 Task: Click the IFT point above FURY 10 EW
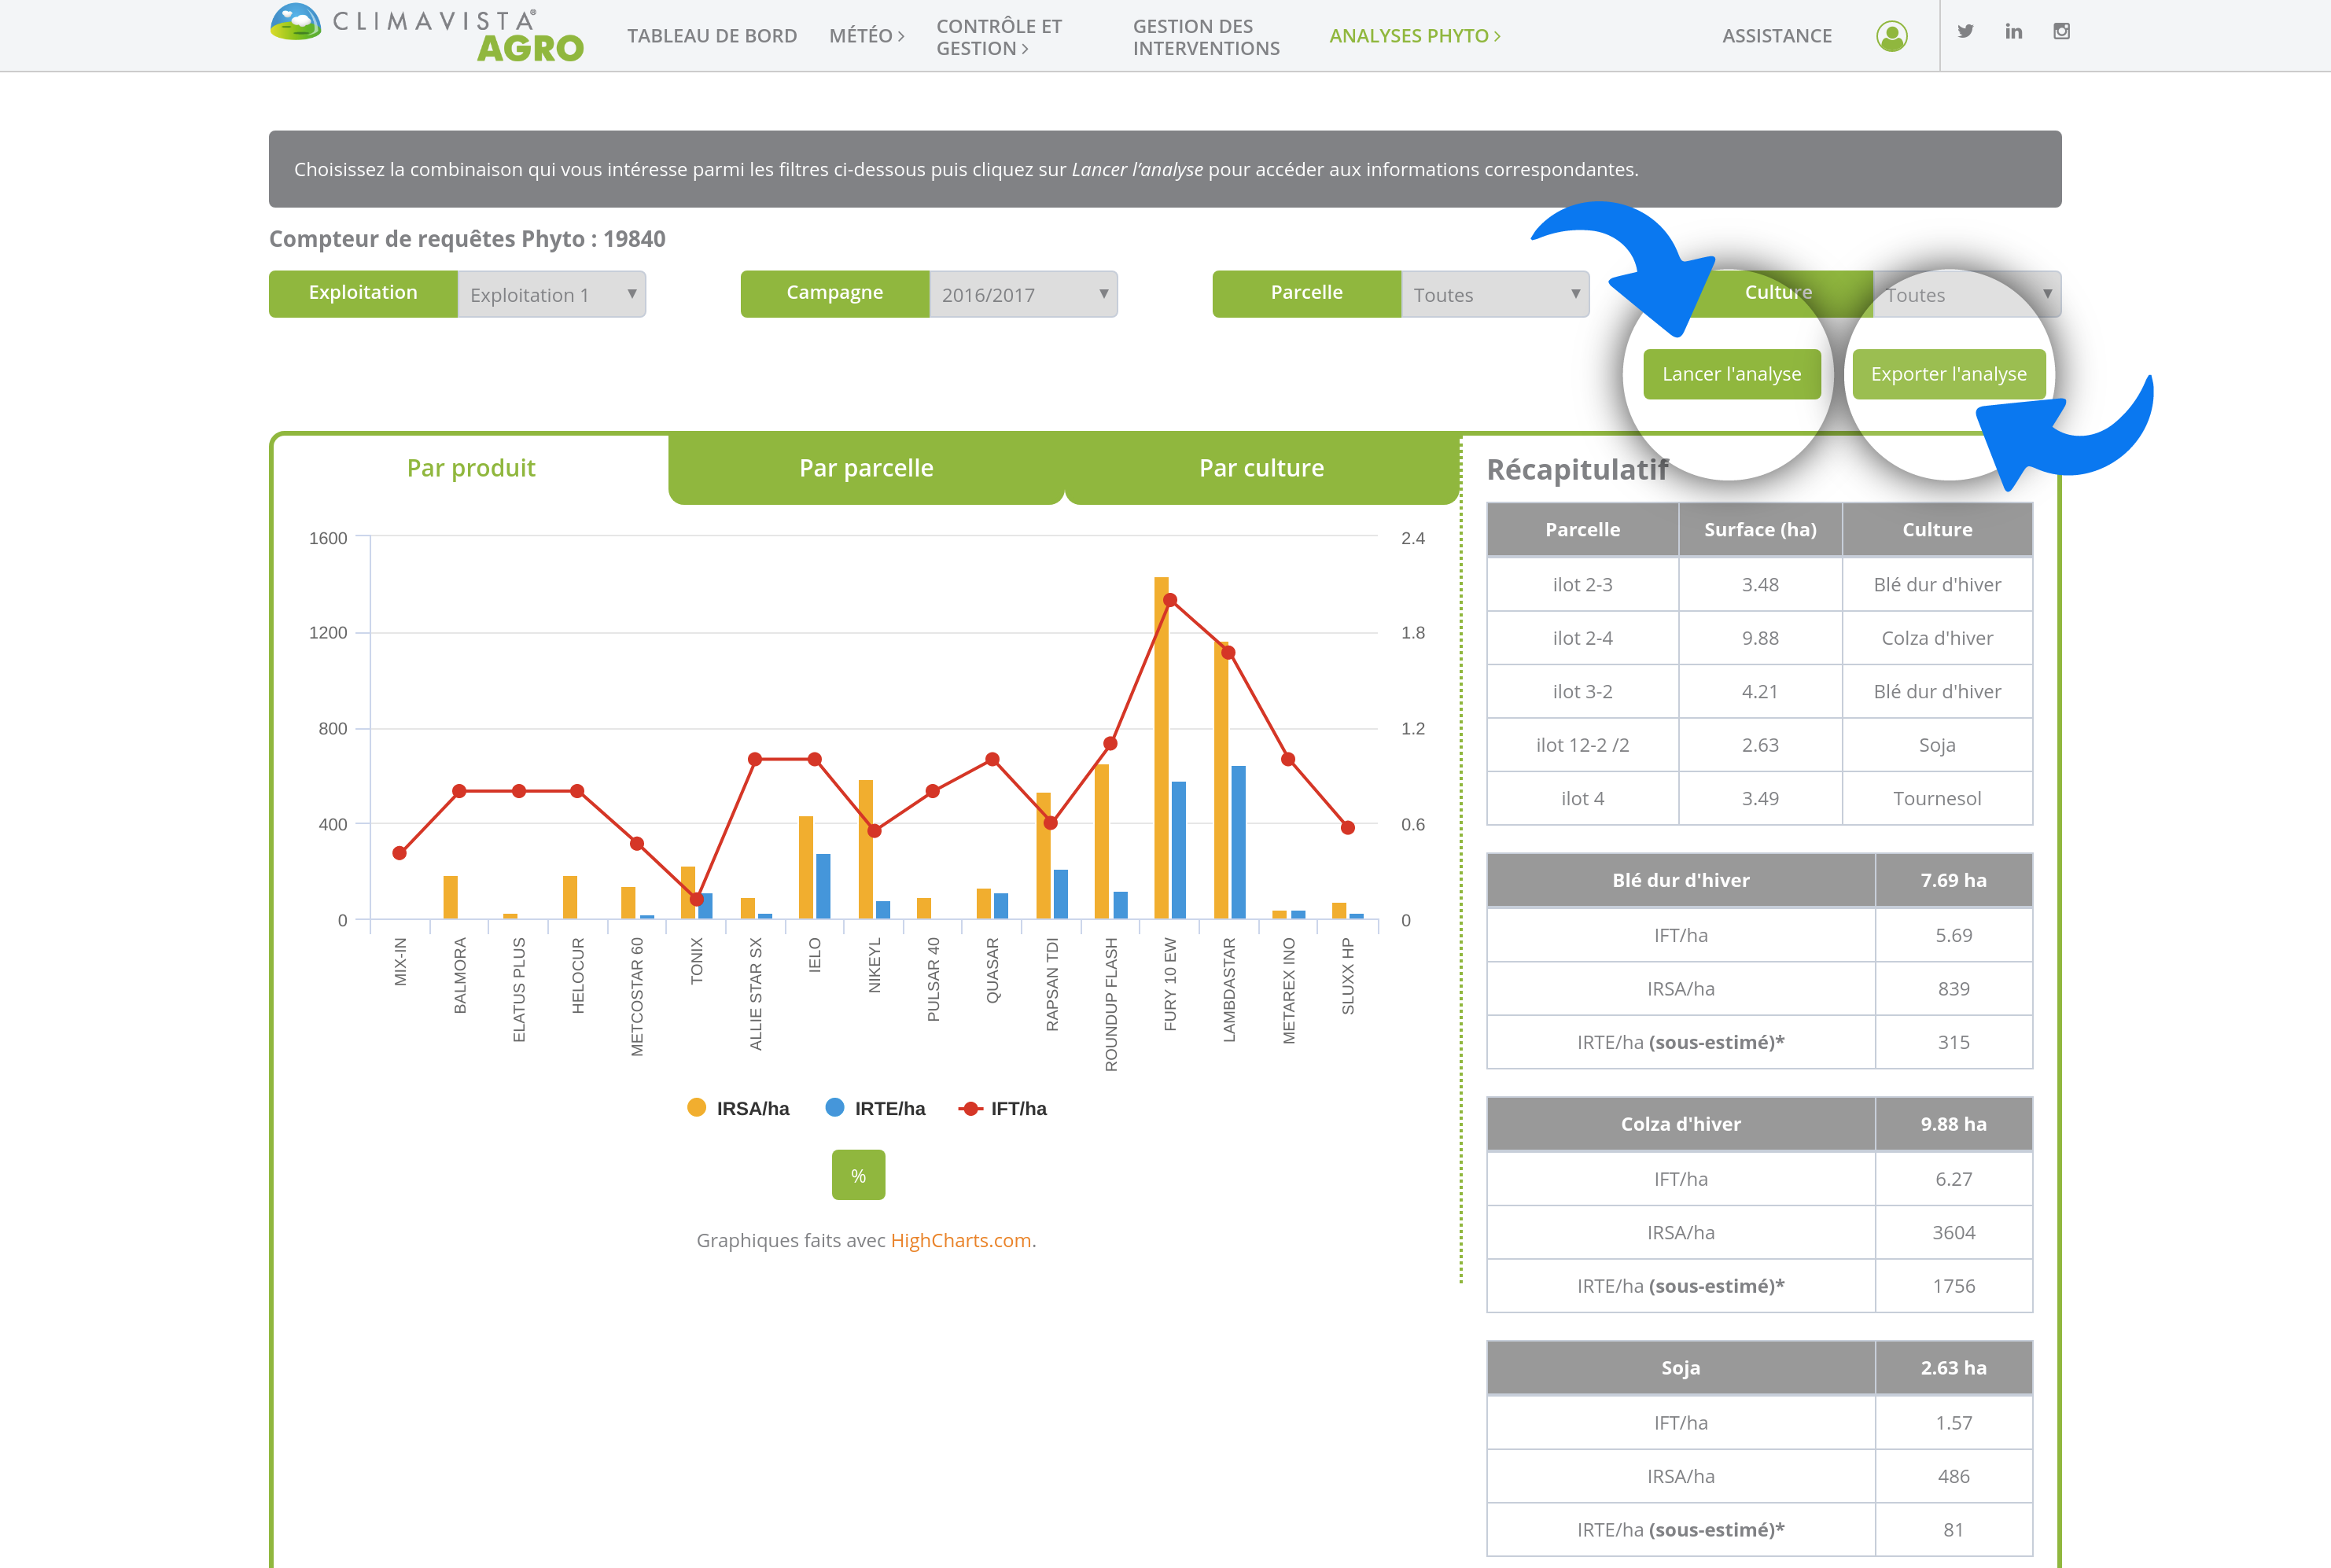pyautogui.click(x=1170, y=600)
